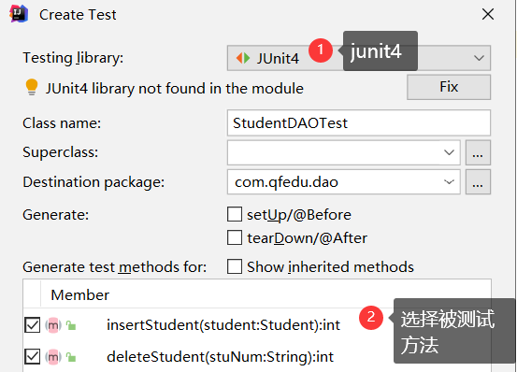The width and height of the screenshot is (517, 372).
Task: Click the method icon beside deleteStudent
Action: 53,357
